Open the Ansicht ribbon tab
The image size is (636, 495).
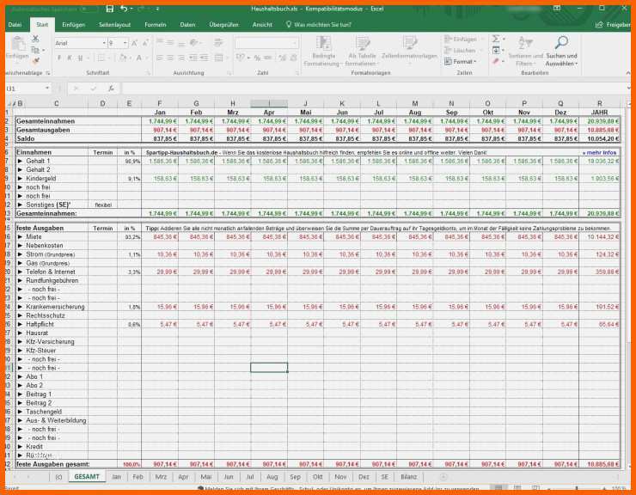click(x=262, y=25)
